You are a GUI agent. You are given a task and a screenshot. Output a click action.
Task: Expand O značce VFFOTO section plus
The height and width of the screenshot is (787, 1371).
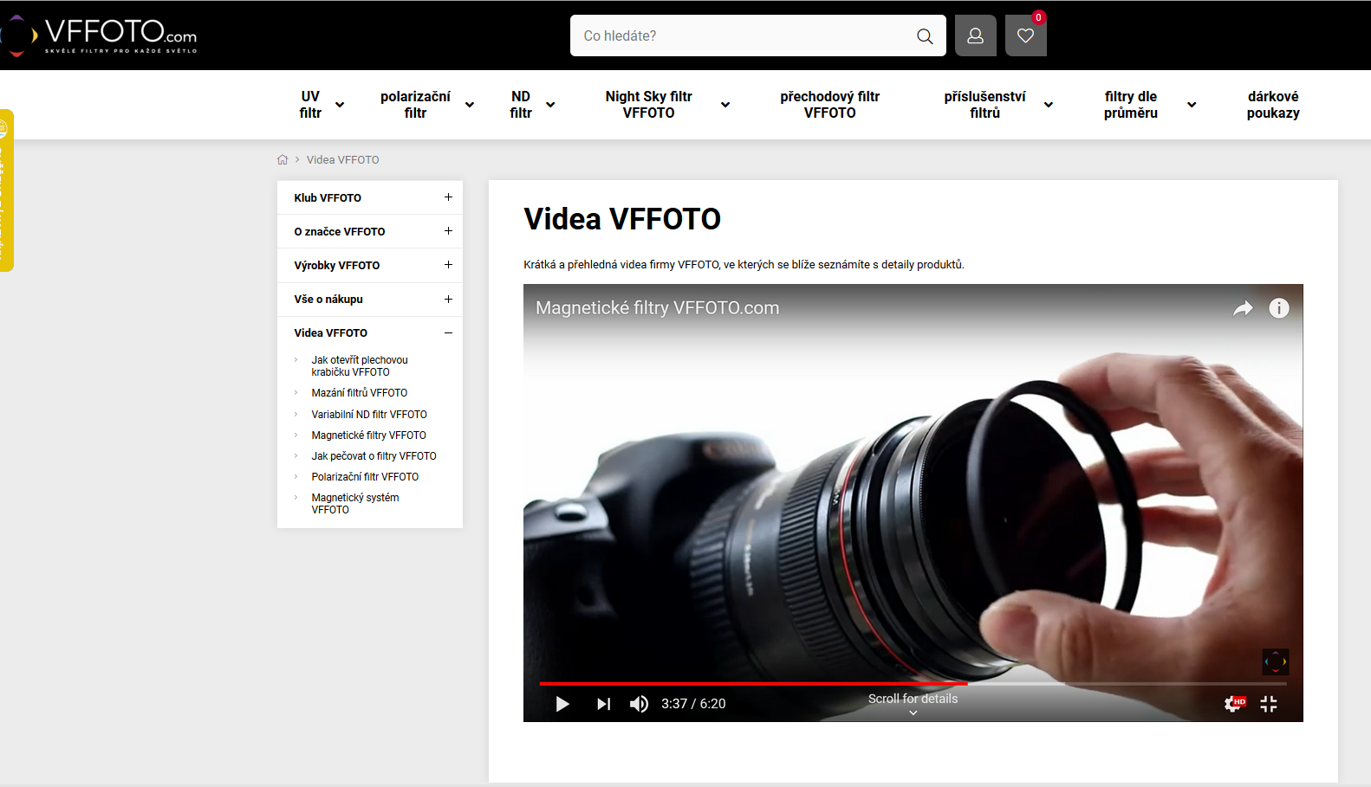pyautogui.click(x=448, y=231)
